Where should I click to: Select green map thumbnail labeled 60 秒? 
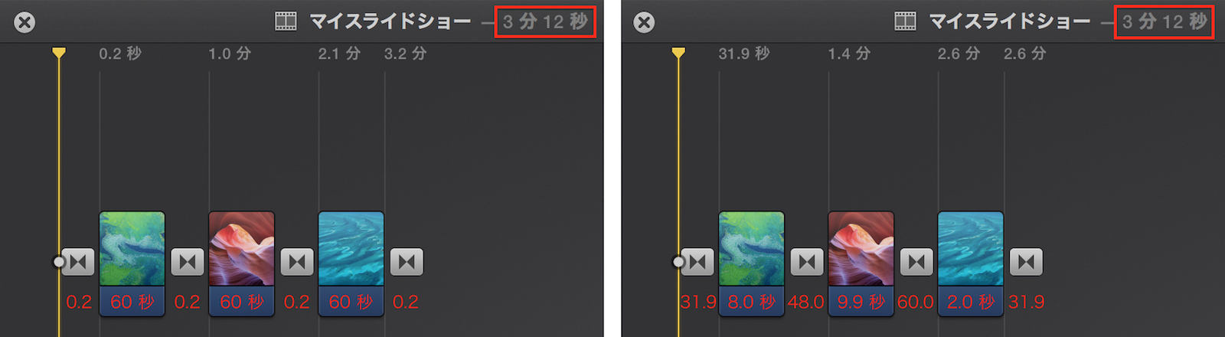(132, 263)
